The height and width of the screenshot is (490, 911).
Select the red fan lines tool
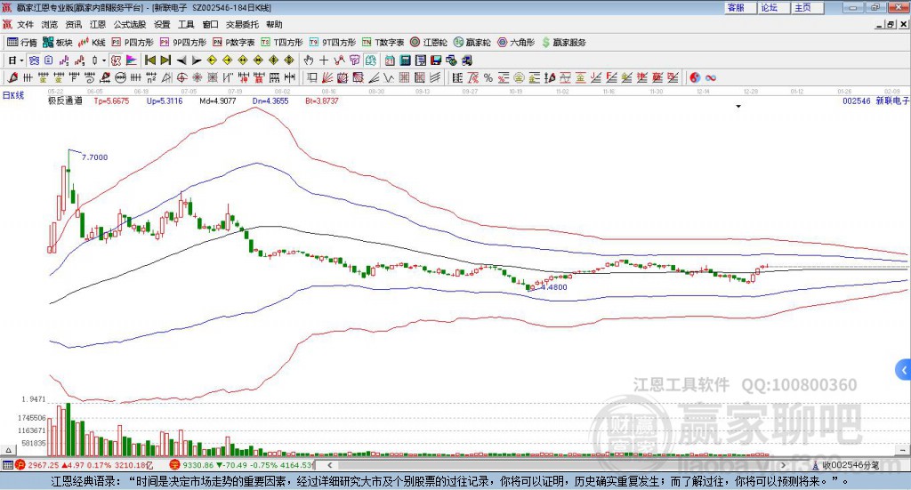[327, 77]
